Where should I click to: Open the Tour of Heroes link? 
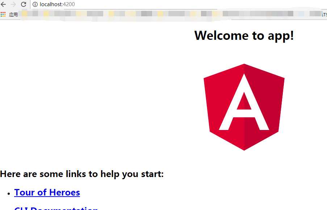pyautogui.click(x=47, y=192)
